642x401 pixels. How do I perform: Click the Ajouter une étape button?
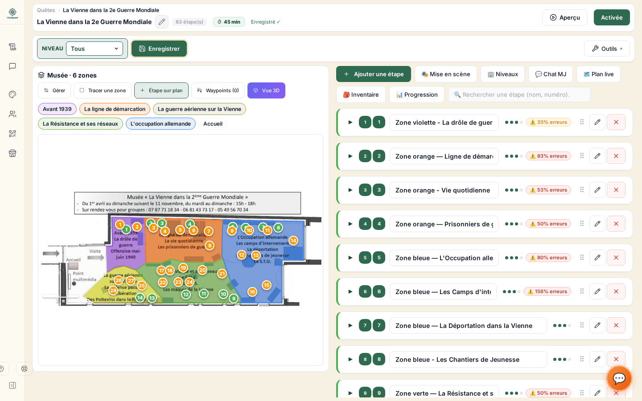(374, 74)
